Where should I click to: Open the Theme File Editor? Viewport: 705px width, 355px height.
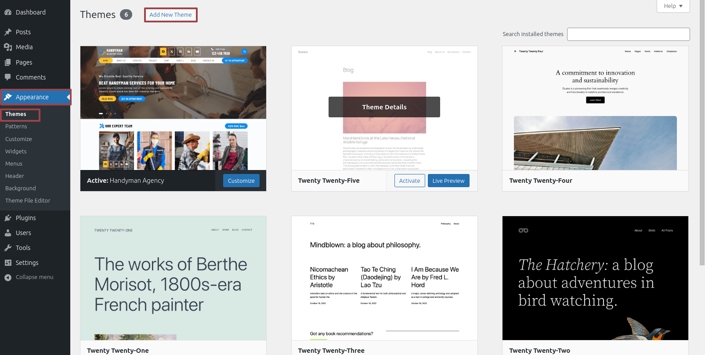[x=28, y=201]
